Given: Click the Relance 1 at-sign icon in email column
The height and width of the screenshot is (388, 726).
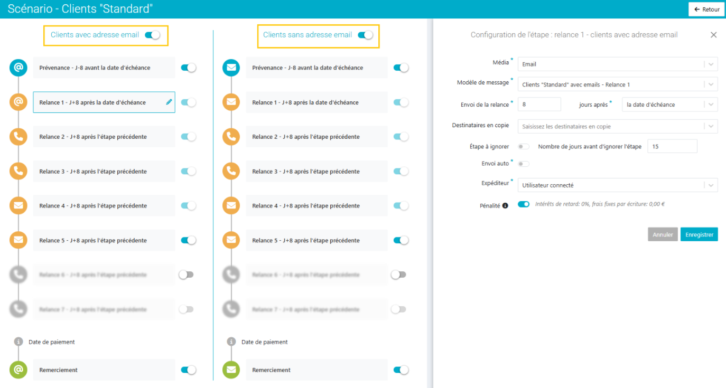Looking at the screenshot, I should click(18, 102).
